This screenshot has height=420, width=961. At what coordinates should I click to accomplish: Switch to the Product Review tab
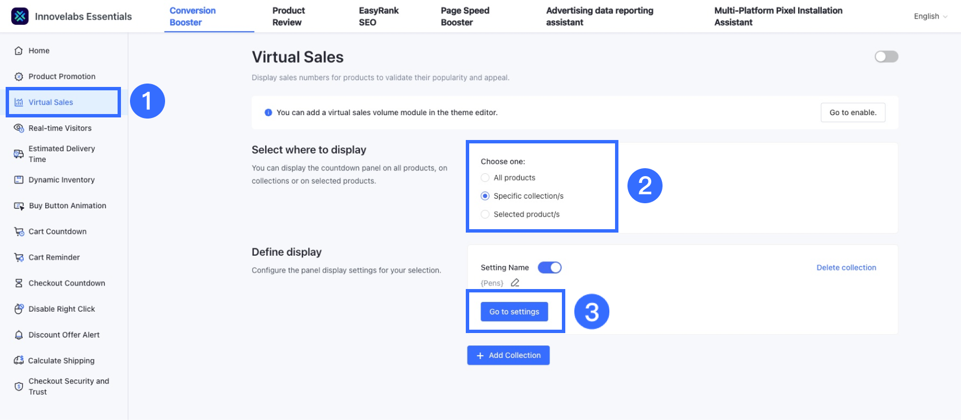tap(288, 16)
